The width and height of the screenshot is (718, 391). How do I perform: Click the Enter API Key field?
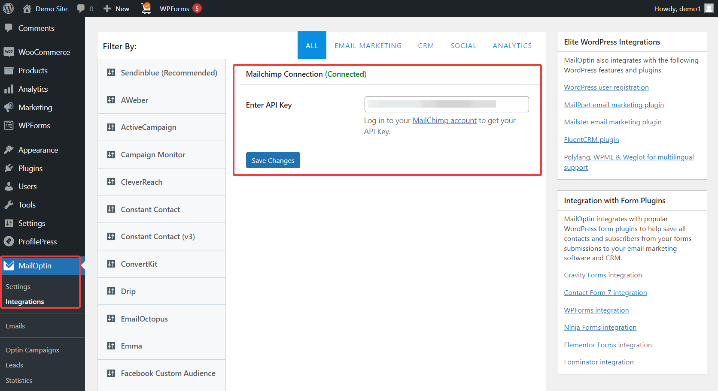(x=447, y=104)
